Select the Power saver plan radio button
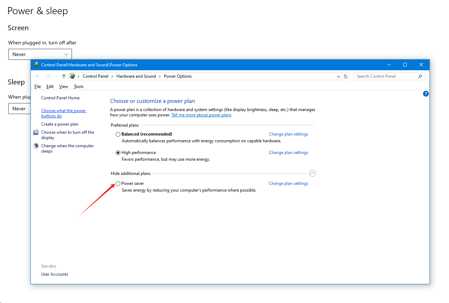The width and height of the screenshot is (449, 303). coord(118,184)
